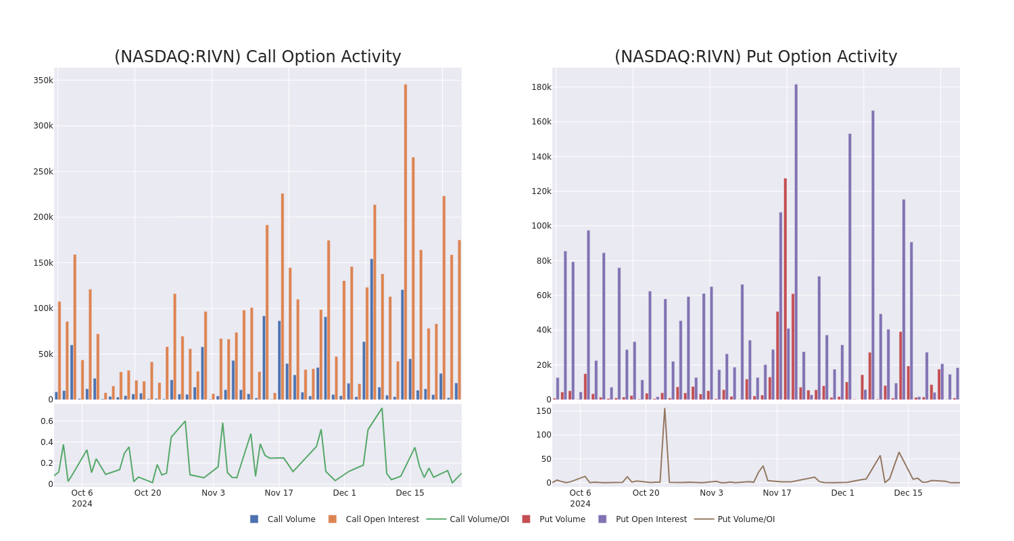
Task: Click the 180k label on put chart
Action: (x=541, y=87)
